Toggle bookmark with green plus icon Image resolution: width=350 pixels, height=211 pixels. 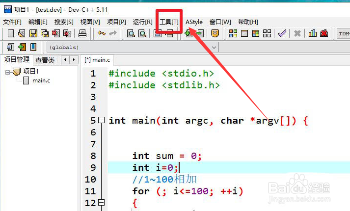click(x=22, y=47)
